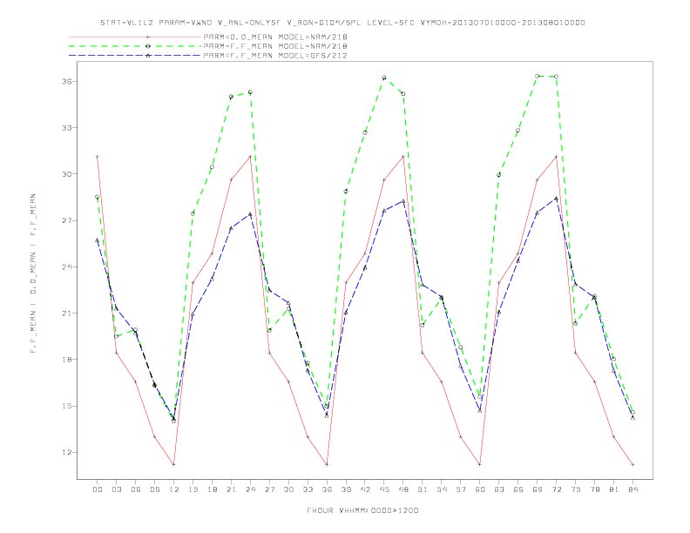
Task: Click x-axis tick label 54
Action: point(442,489)
